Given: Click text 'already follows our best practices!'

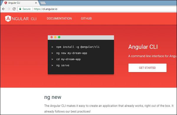Looking at the screenshot, I should pos(67,111).
